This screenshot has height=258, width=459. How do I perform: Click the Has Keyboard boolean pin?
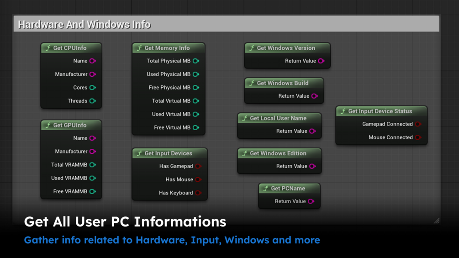point(198,193)
